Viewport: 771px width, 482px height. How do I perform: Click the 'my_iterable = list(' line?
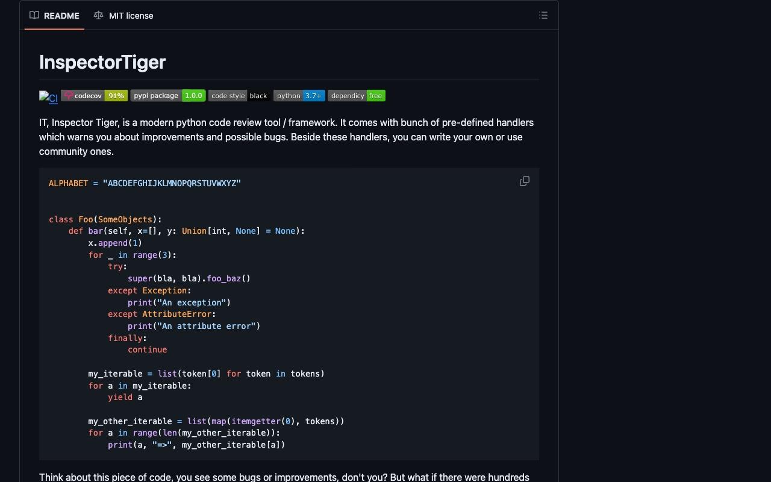(x=207, y=374)
